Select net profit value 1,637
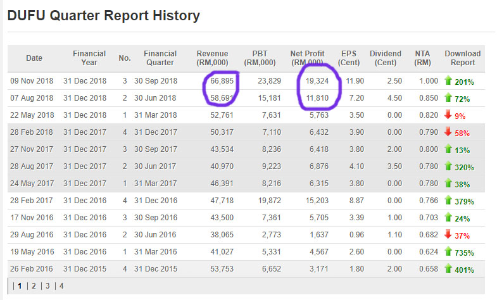 [x=319, y=235]
